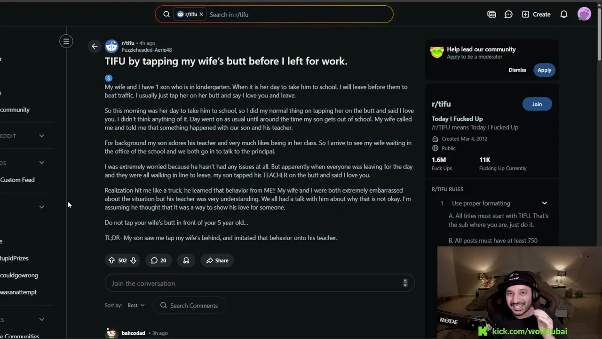Upvote the TIFU post
This screenshot has width=602, height=339.
pos(111,260)
